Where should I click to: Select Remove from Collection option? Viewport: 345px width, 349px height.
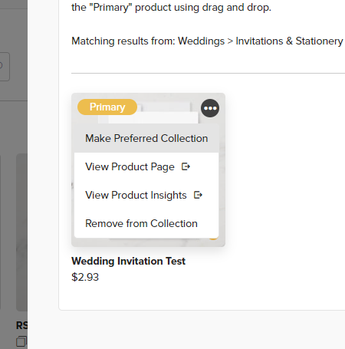tap(146, 223)
